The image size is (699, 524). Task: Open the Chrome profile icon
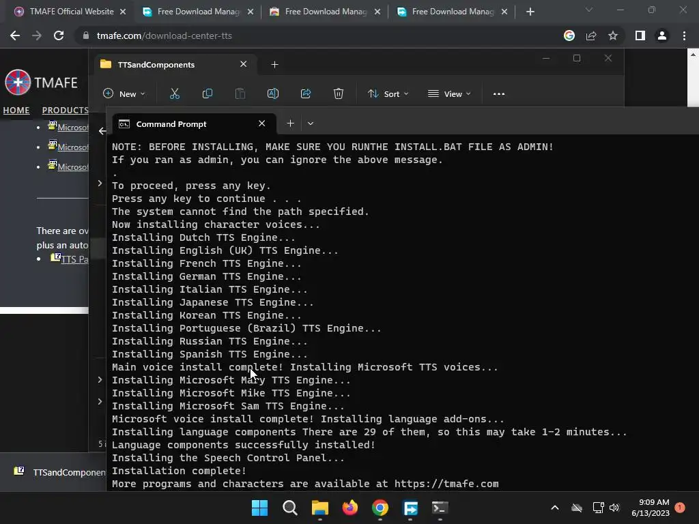662,35
